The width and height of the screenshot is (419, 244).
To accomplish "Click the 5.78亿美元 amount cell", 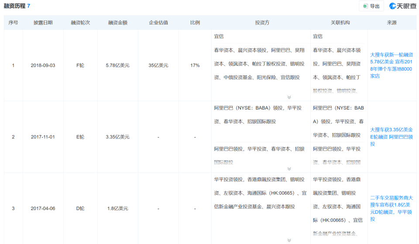I will 117,65.
